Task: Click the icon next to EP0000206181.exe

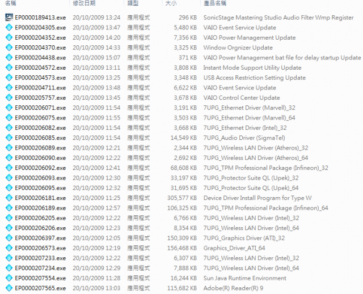Action: (9, 198)
